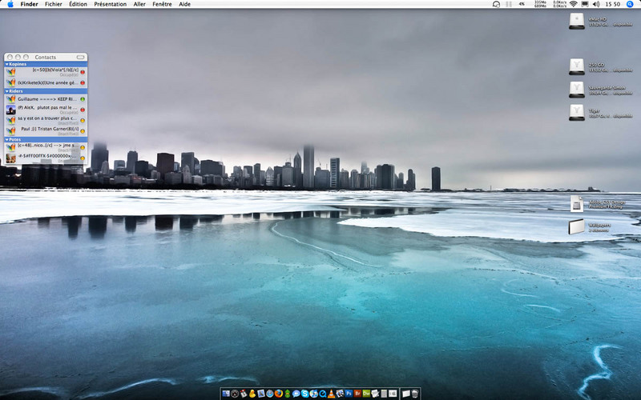Open Finder from the Dock
The height and width of the screenshot is (400, 641).
click(226, 394)
